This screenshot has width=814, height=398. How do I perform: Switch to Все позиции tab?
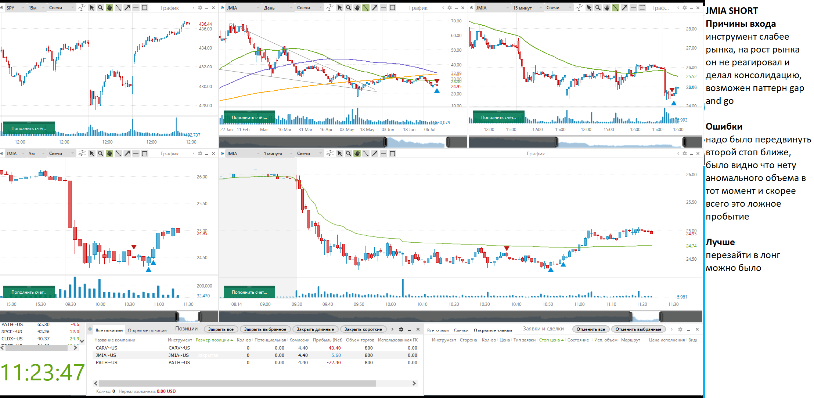click(x=109, y=330)
